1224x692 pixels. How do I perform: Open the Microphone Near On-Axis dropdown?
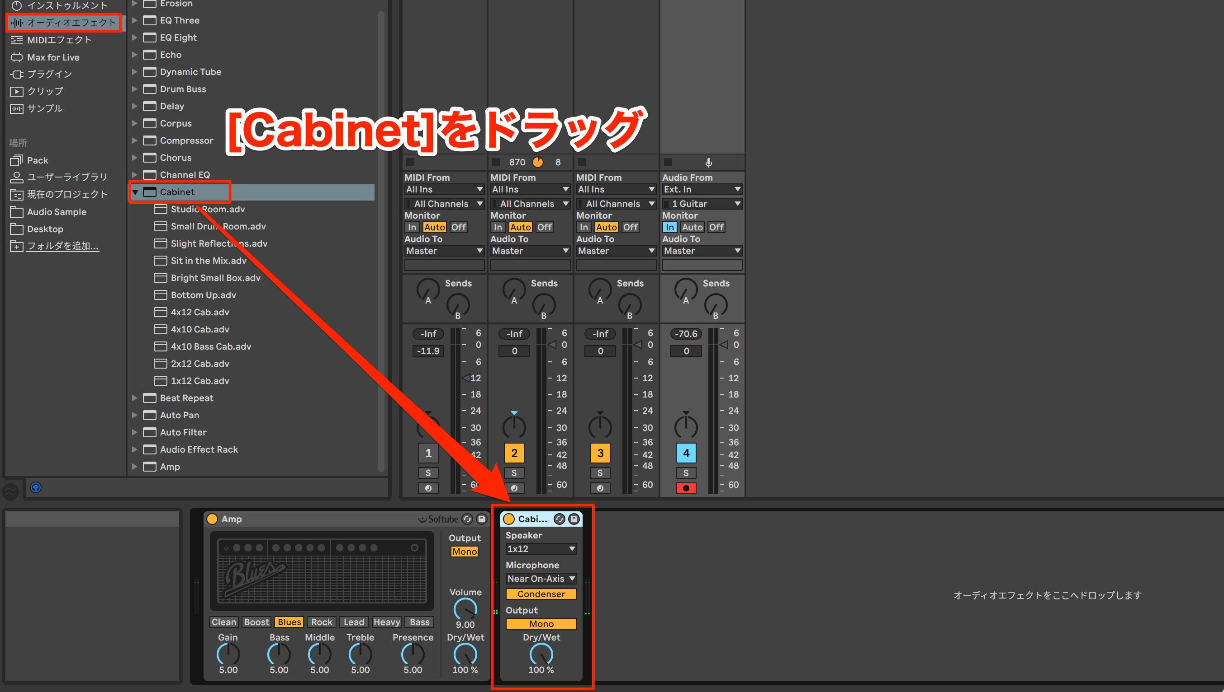coord(541,579)
